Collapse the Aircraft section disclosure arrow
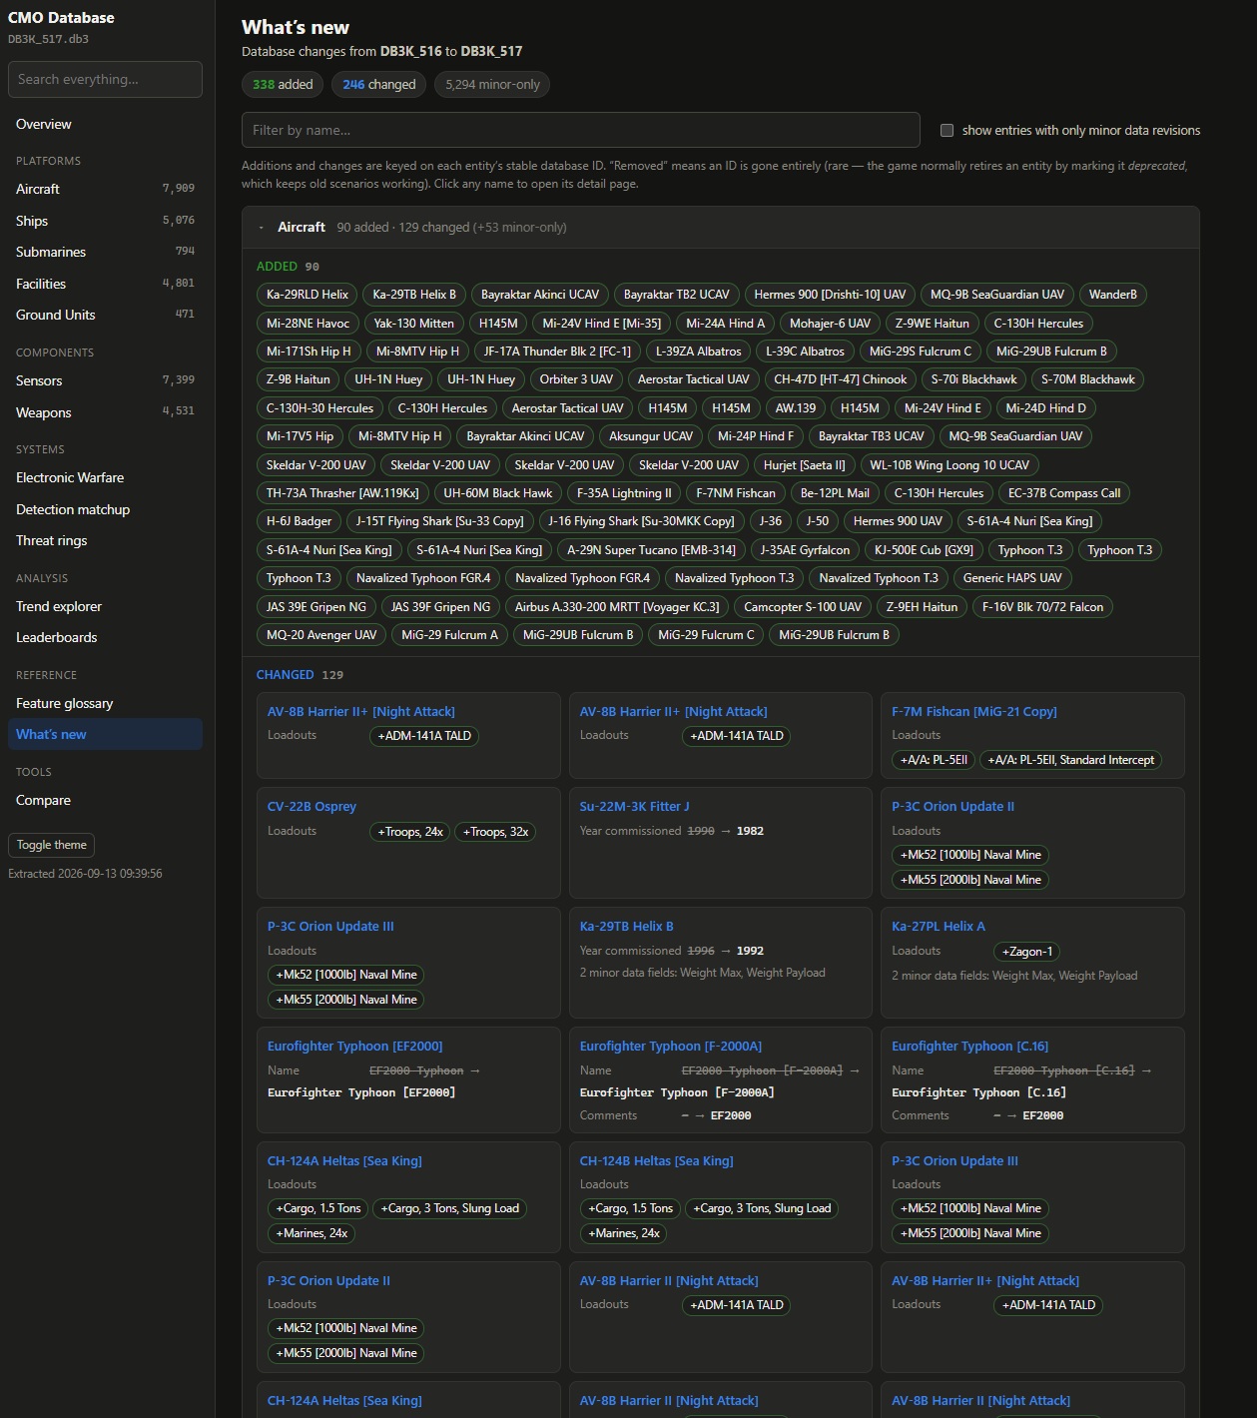The image size is (1257, 1418). pos(261,228)
